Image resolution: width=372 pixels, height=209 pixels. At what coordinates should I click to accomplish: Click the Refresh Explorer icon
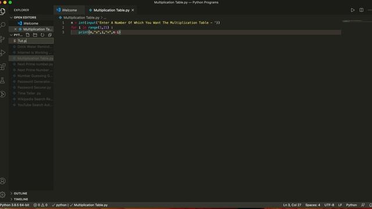pyautogui.click(x=42, y=35)
